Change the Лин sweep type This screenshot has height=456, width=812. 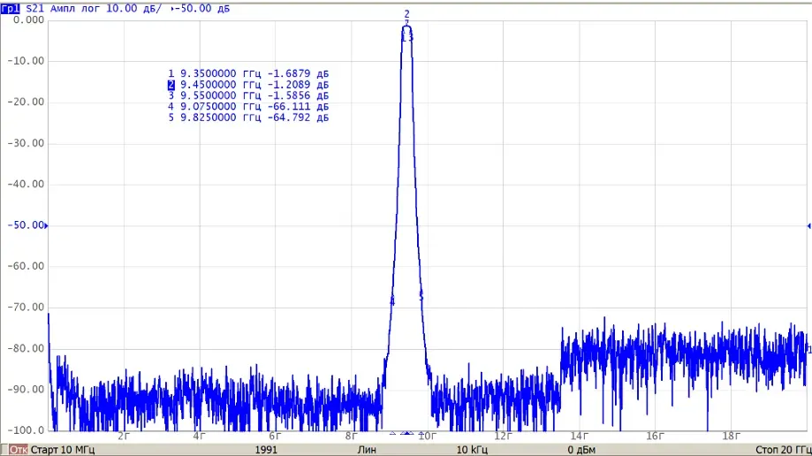367,449
